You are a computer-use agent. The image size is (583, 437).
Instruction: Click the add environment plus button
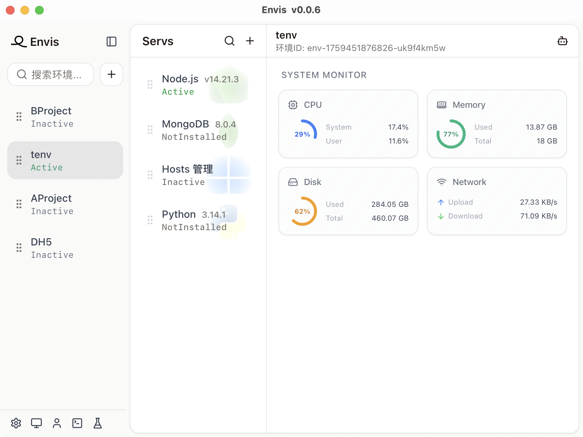pyautogui.click(x=111, y=74)
